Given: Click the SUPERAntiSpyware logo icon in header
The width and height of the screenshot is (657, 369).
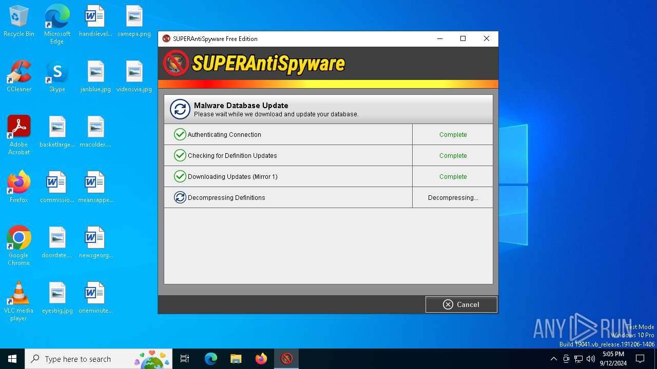Looking at the screenshot, I should pos(176,64).
